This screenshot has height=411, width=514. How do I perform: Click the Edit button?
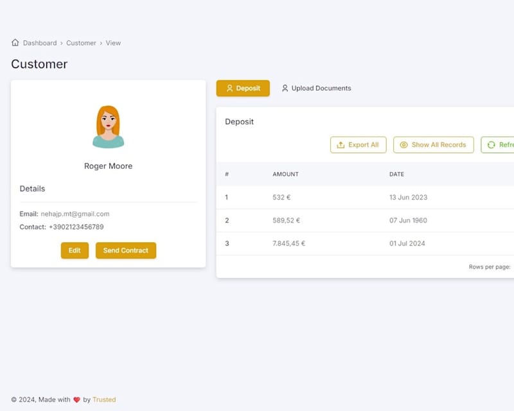tap(75, 250)
